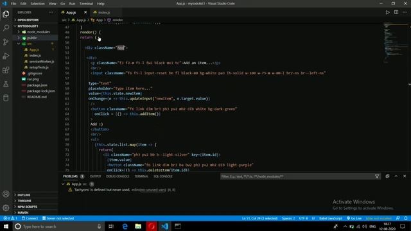
Task: Open the Edit menu
Action: click(23, 4)
